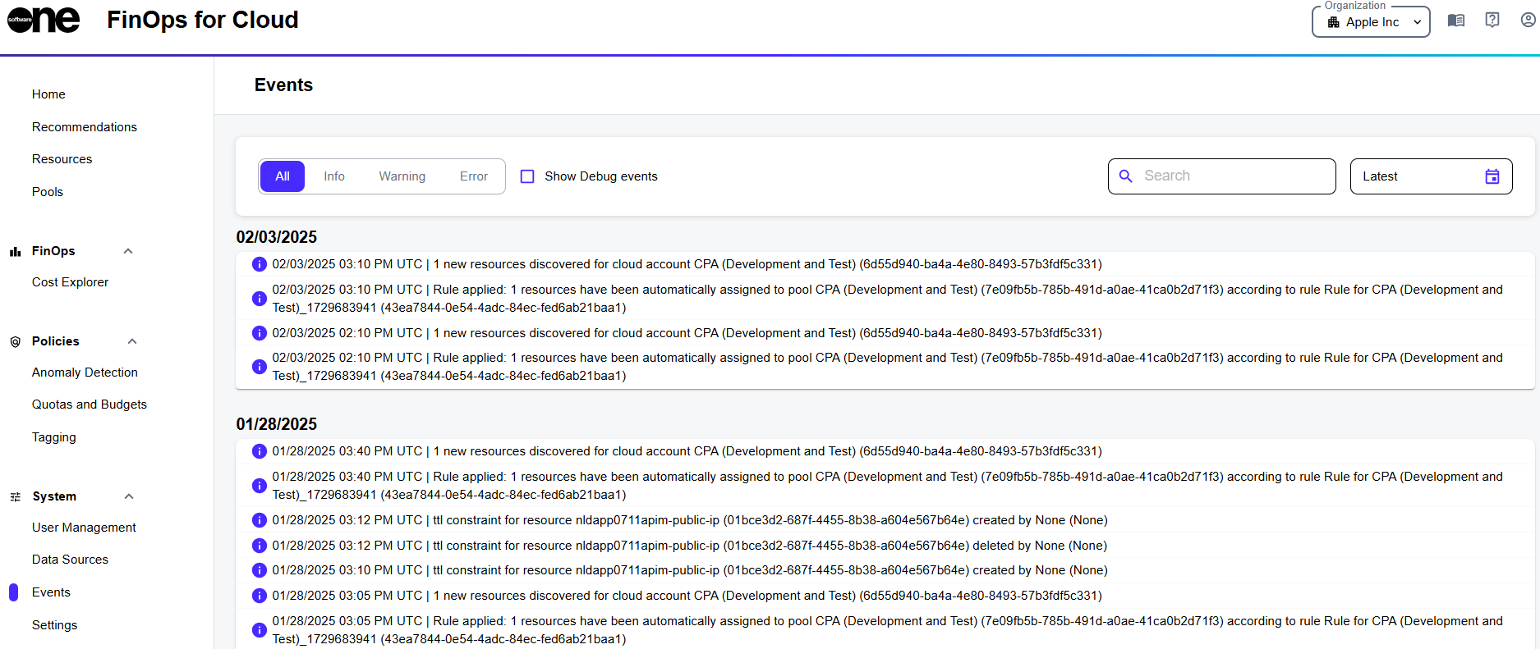1540x649 pixels.
Task: Open Data Sources page
Action: (x=70, y=560)
